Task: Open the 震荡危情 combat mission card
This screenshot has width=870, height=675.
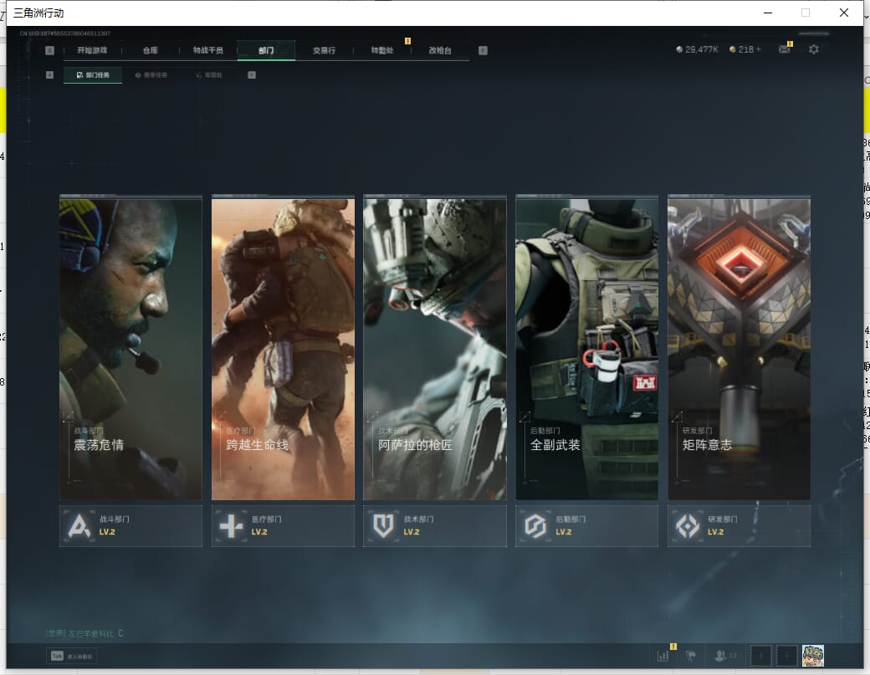Action: point(131,348)
